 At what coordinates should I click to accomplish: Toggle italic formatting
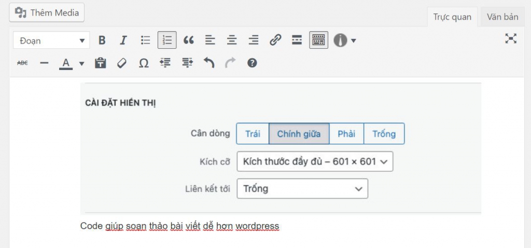[x=123, y=40]
